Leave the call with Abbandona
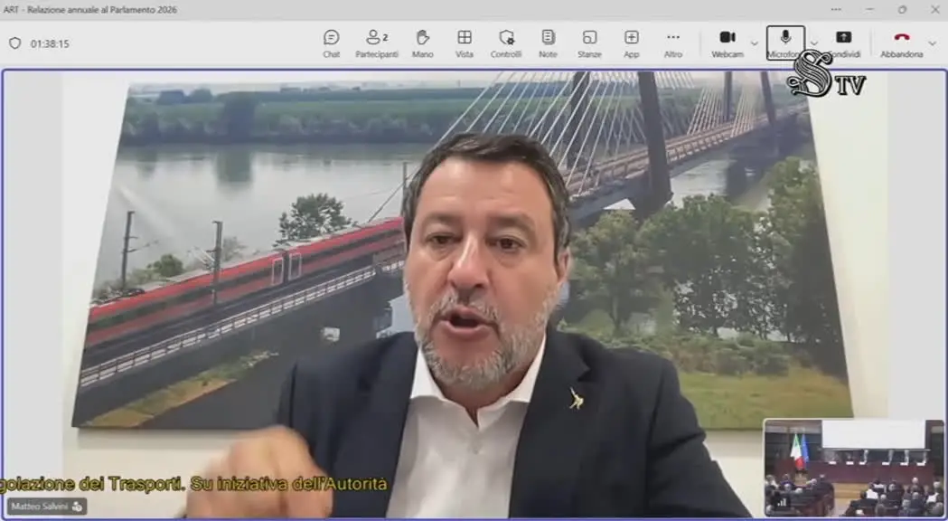Viewport: 948px width, 521px height. tap(901, 43)
